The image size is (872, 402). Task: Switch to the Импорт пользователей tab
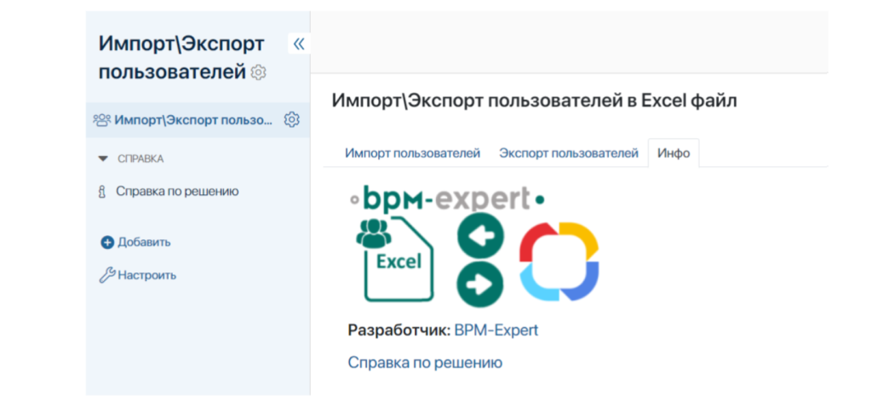(412, 153)
